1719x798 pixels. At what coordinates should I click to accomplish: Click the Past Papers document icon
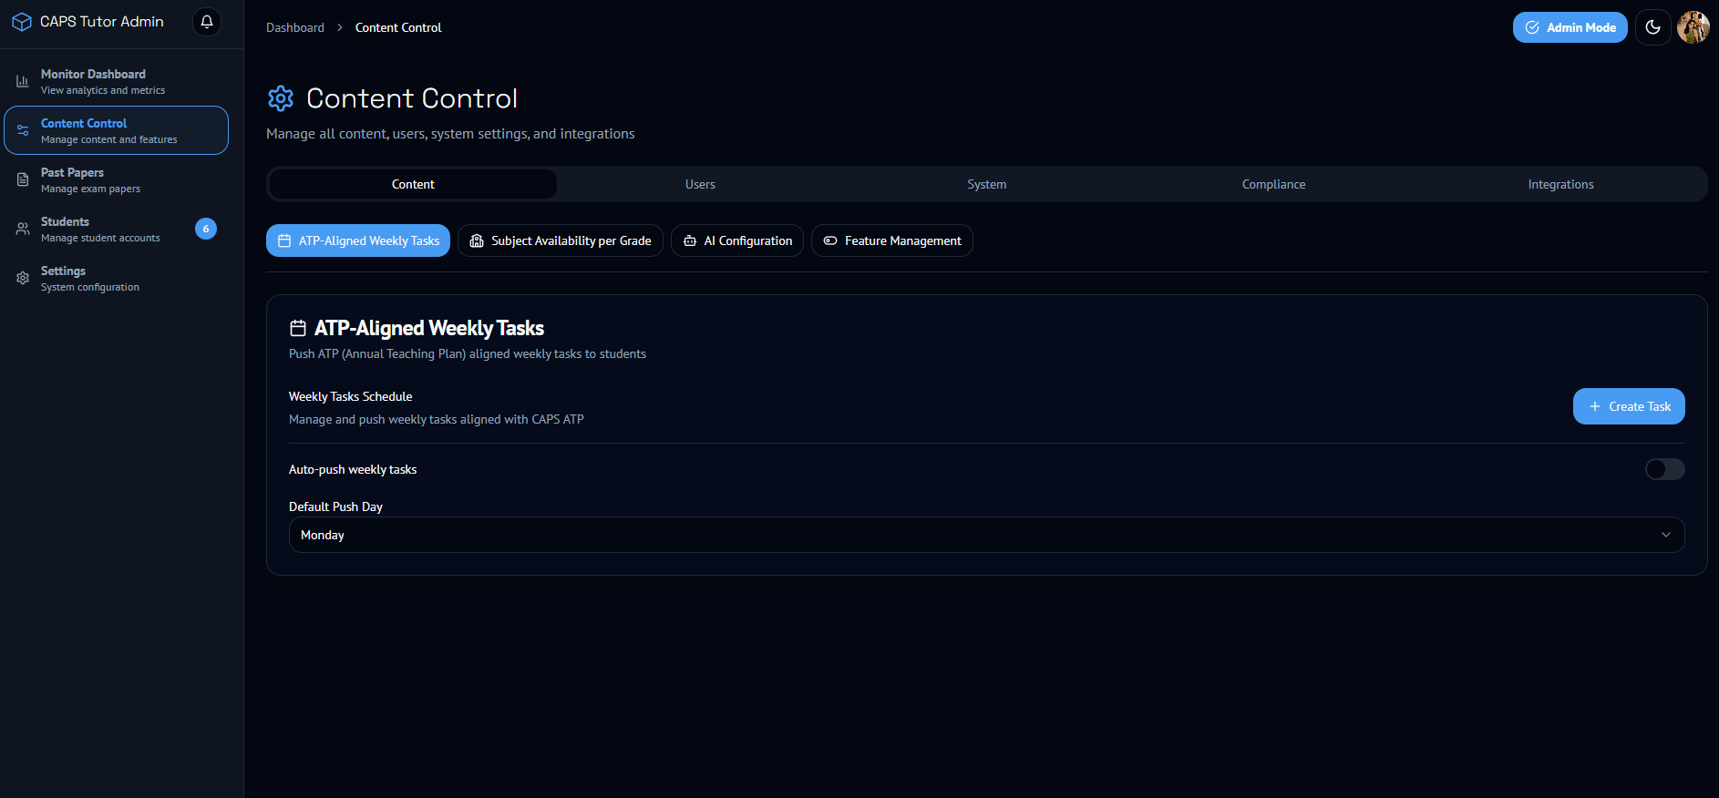(x=23, y=179)
